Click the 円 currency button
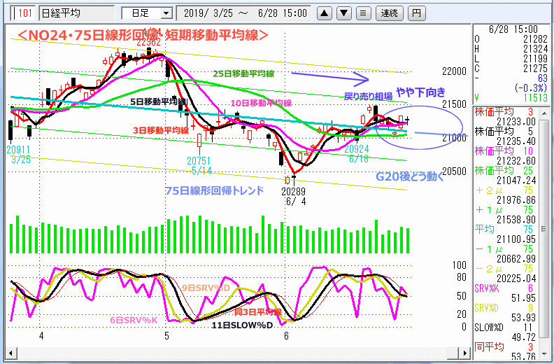Screen dimensions: 554x364 pyautogui.click(x=416, y=13)
